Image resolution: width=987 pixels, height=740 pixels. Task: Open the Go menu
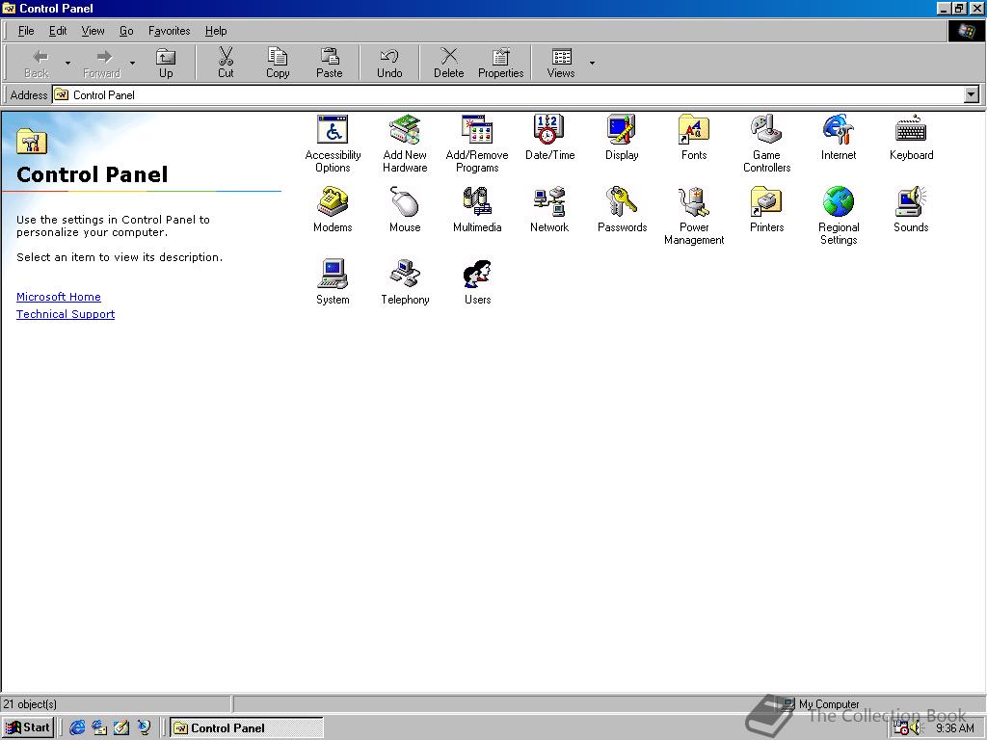(x=126, y=31)
